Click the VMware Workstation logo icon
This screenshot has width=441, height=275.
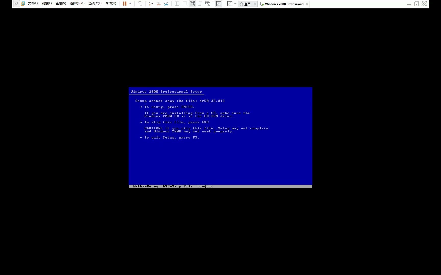tap(23, 4)
